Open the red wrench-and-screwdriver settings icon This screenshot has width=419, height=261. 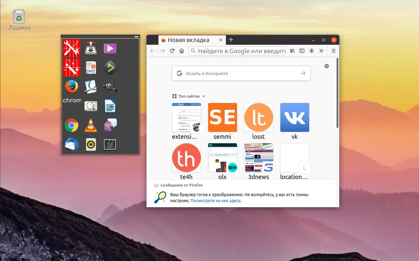72,48
